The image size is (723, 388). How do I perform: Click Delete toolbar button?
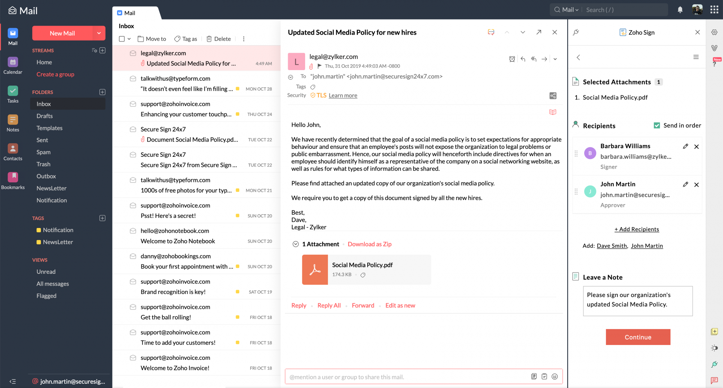(x=218, y=39)
